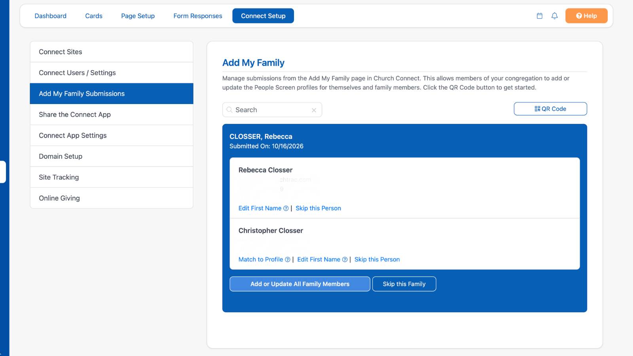
Task: Click Skip this Family button
Action: [404, 284]
